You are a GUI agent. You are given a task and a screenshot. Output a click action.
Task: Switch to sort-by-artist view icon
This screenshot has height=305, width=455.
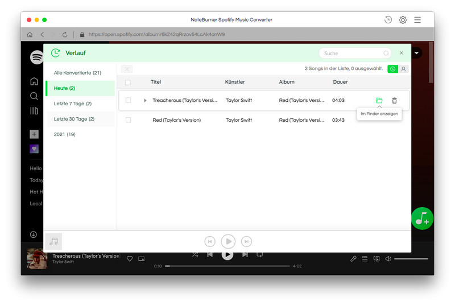[x=403, y=69]
